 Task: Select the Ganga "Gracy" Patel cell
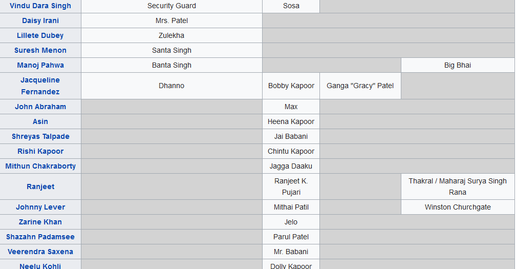(360, 86)
